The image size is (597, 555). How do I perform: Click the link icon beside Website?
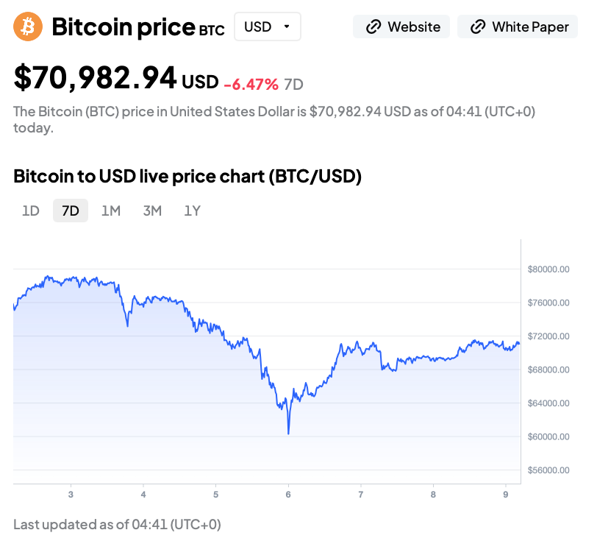[x=373, y=27]
